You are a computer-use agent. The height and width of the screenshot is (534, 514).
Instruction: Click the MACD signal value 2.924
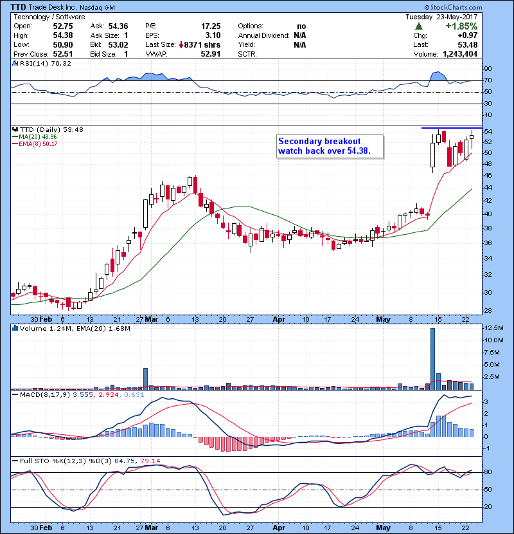(x=108, y=395)
